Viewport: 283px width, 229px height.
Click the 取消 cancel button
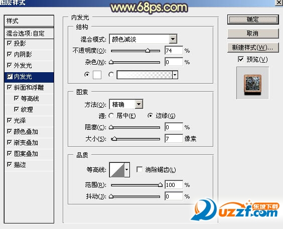point(253,34)
